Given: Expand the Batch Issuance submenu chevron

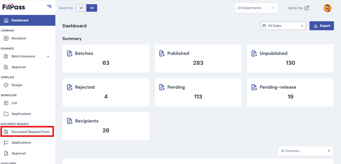Looking at the screenshot, I should point(48,56).
